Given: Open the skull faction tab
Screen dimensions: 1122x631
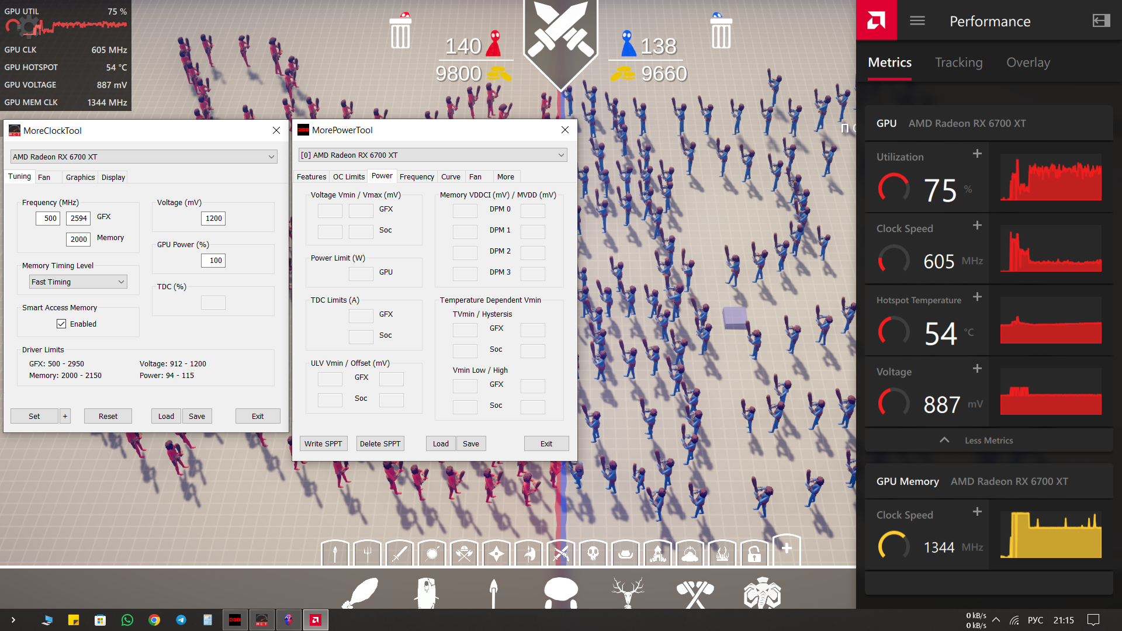Looking at the screenshot, I should click(x=593, y=553).
